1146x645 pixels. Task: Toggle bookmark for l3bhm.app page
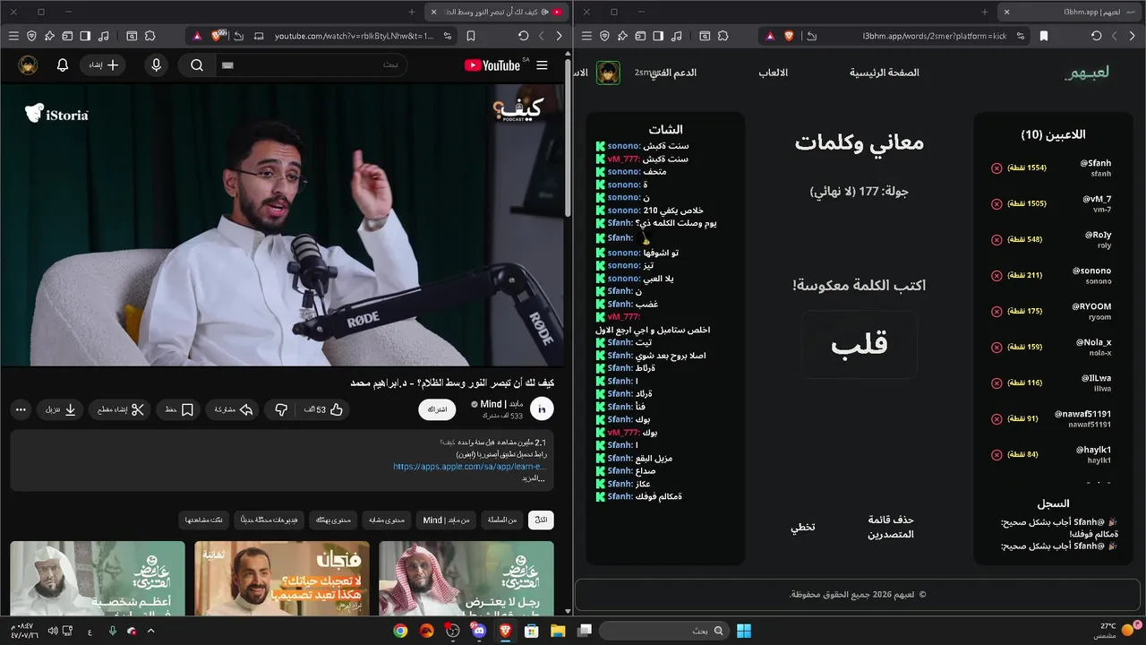1044,36
